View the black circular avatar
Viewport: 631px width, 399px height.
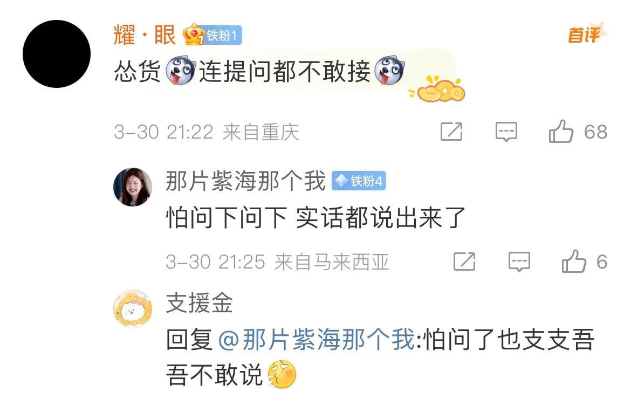56,53
